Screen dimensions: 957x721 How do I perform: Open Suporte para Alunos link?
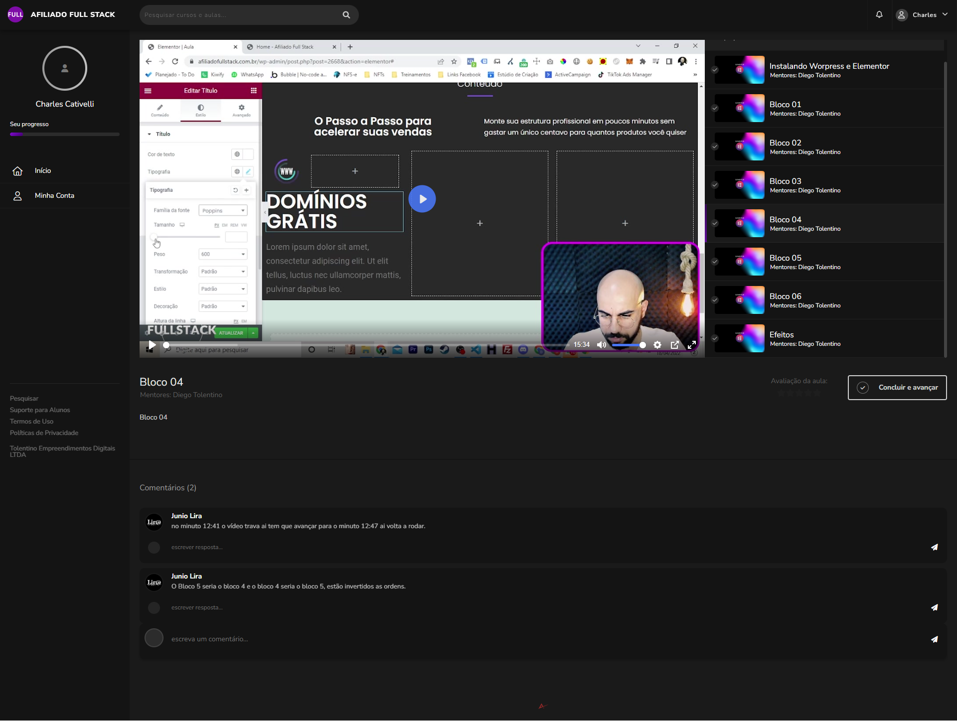40,410
